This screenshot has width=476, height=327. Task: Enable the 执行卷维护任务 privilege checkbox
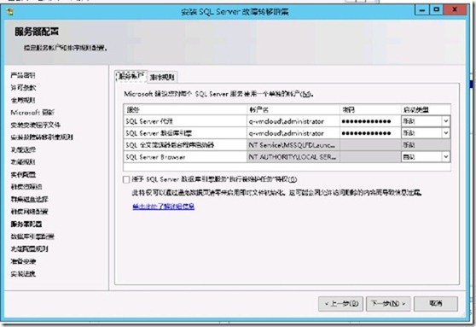tap(126, 179)
